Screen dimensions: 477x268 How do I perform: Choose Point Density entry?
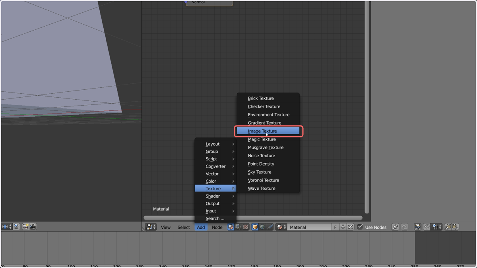pos(268,164)
